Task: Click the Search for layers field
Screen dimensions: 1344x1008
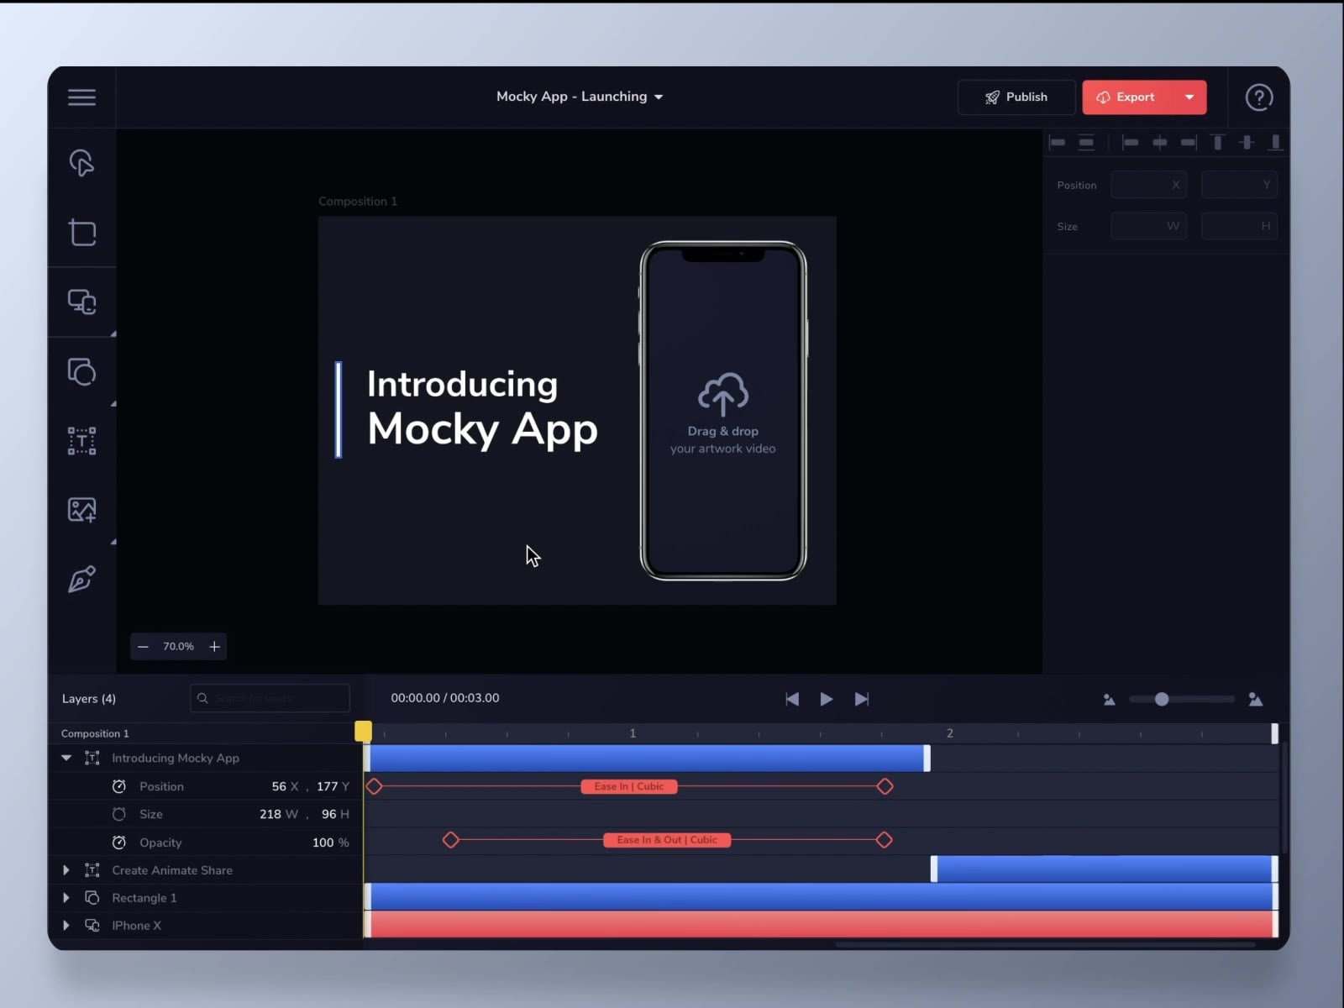Action: click(270, 698)
